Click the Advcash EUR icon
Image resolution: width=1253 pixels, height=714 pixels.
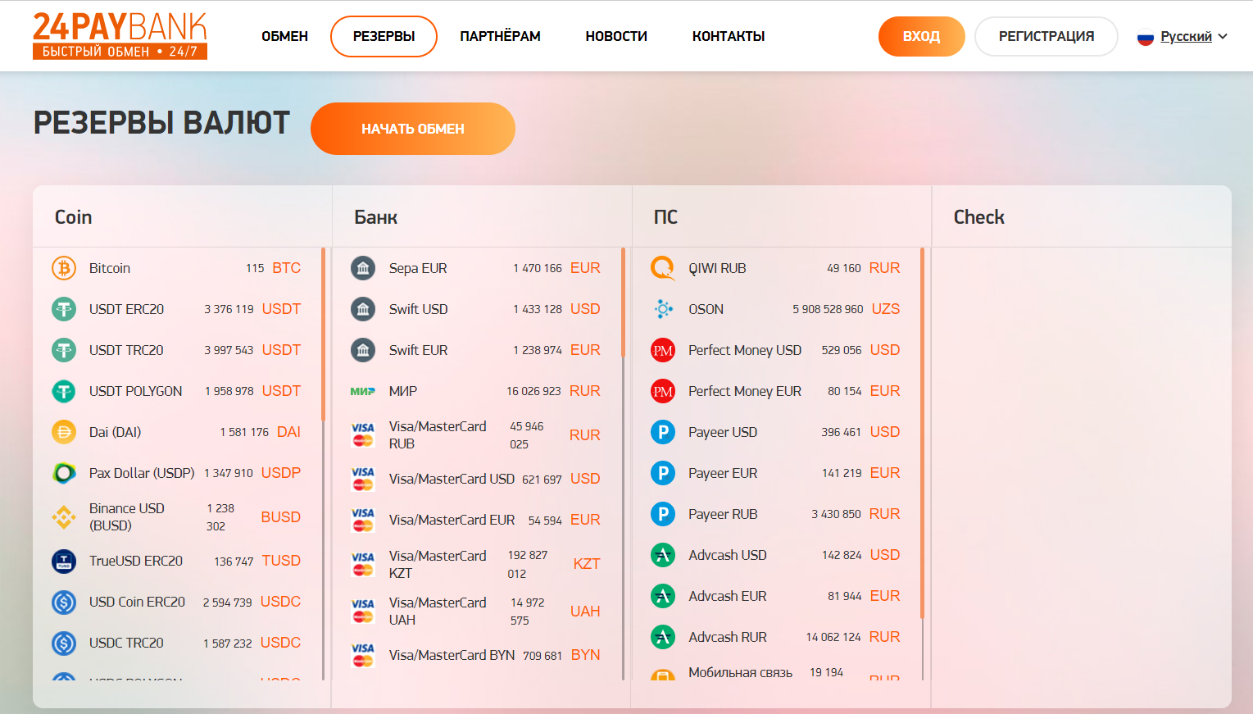click(x=663, y=596)
